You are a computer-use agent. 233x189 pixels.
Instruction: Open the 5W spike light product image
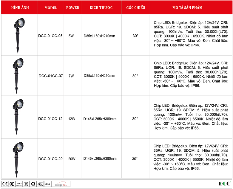(19, 34)
